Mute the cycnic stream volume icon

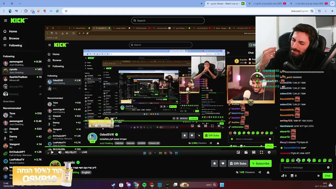point(60,152)
